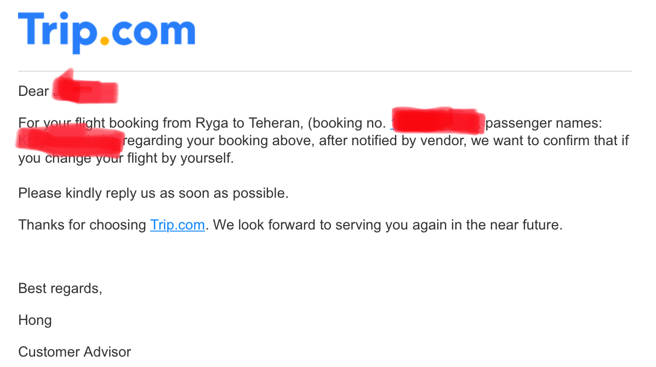The width and height of the screenshot is (656, 367).
Task: Click 'you change your flight by yourself' line
Action: point(126,158)
